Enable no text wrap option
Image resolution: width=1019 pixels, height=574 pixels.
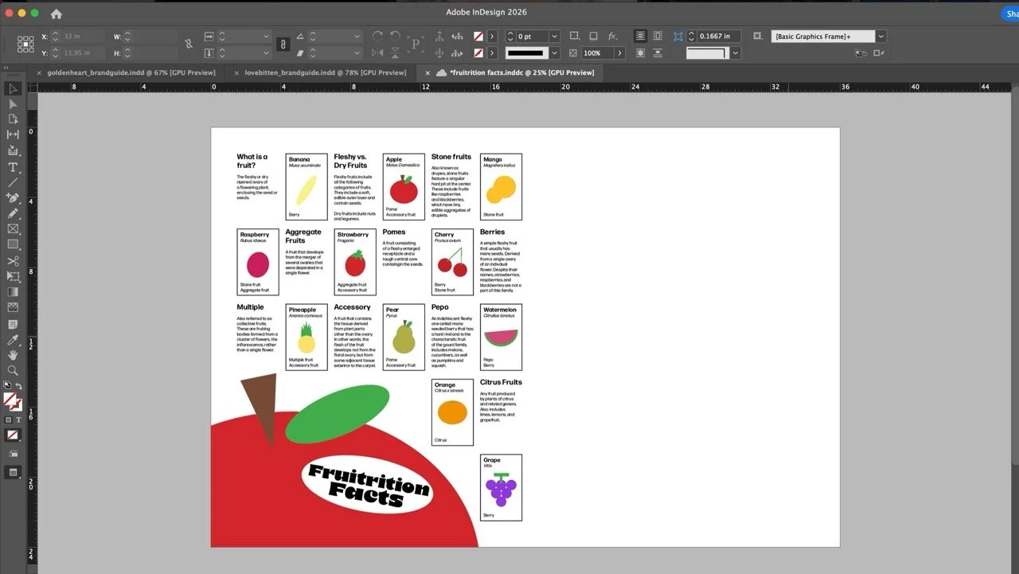click(640, 36)
